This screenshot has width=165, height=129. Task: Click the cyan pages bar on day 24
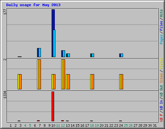(122, 55)
